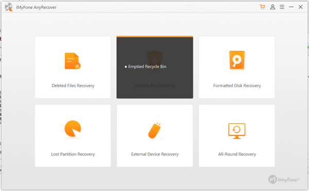Choose the Emptied Recycle Bin option
This screenshot has width=309, height=191.
tap(145, 66)
